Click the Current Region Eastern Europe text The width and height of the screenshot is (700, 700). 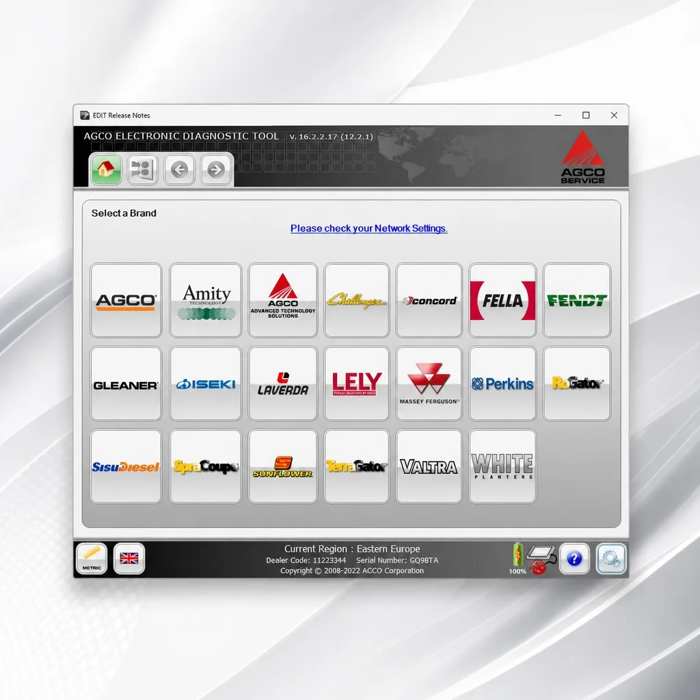click(352, 549)
